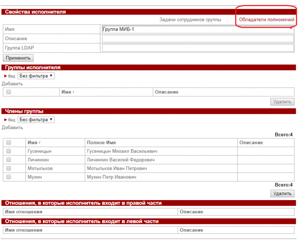Check the box for Мотыльков
Image resolution: width=301 pixels, height=246 pixels.
click(x=9, y=168)
